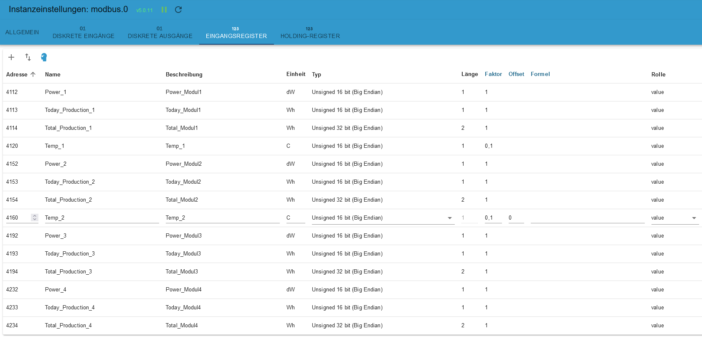Click address cell 4120
Viewport: 702px width, 339px height.
12,146
